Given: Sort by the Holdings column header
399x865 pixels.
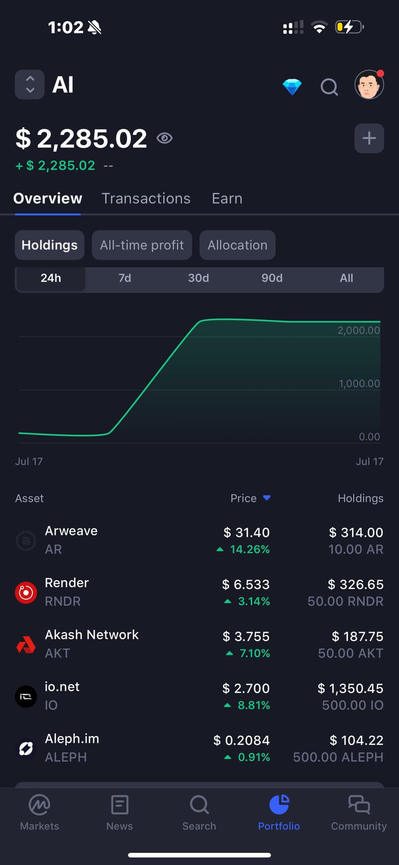Looking at the screenshot, I should [x=360, y=498].
